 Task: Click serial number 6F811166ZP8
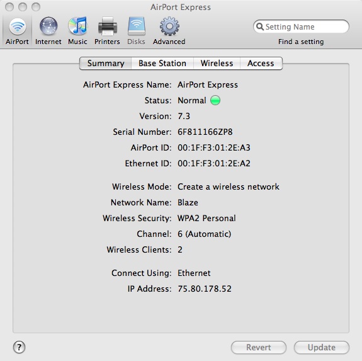click(x=205, y=132)
